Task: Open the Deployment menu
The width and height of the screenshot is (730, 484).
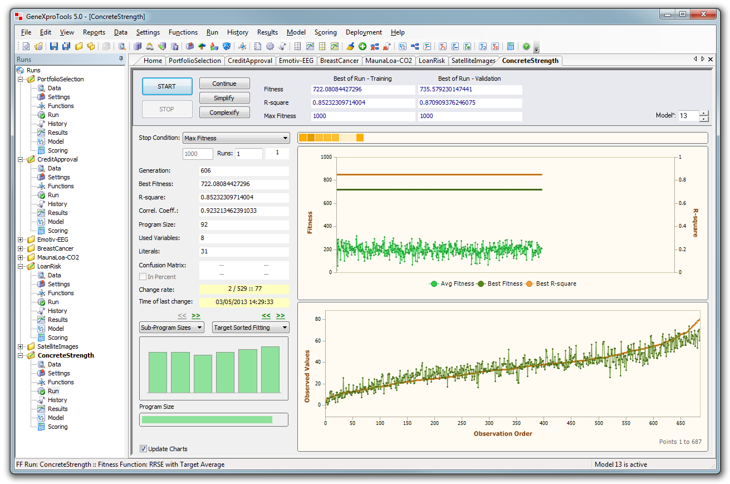Action: coord(364,32)
